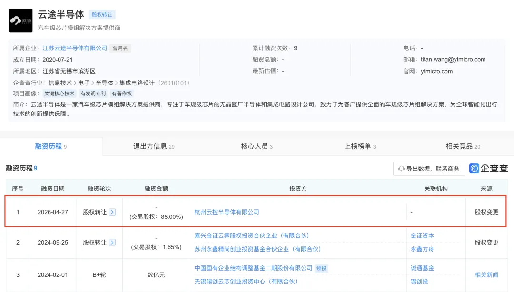Click 股权变更 source in row 2026-04-27
Viewport: 514px width, 292px height.
pyautogui.click(x=486, y=212)
